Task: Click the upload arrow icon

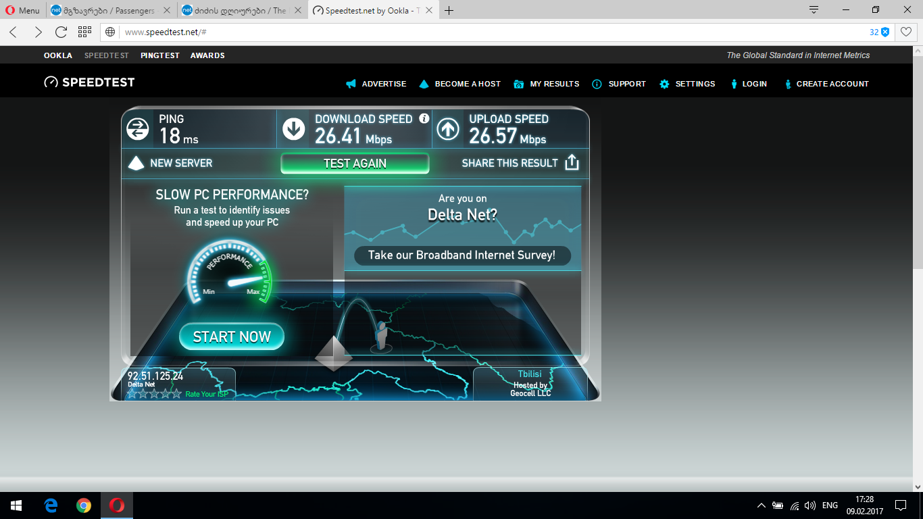Action: click(448, 128)
